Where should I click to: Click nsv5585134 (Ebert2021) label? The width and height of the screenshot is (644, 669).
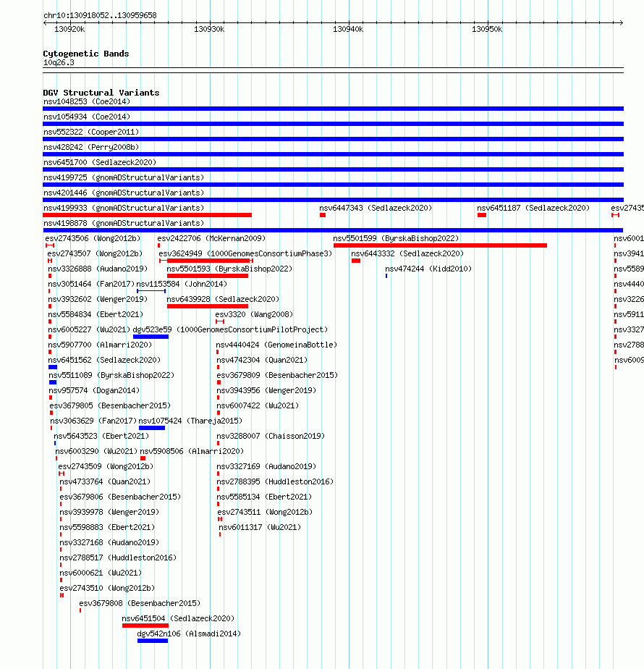click(x=264, y=497)
